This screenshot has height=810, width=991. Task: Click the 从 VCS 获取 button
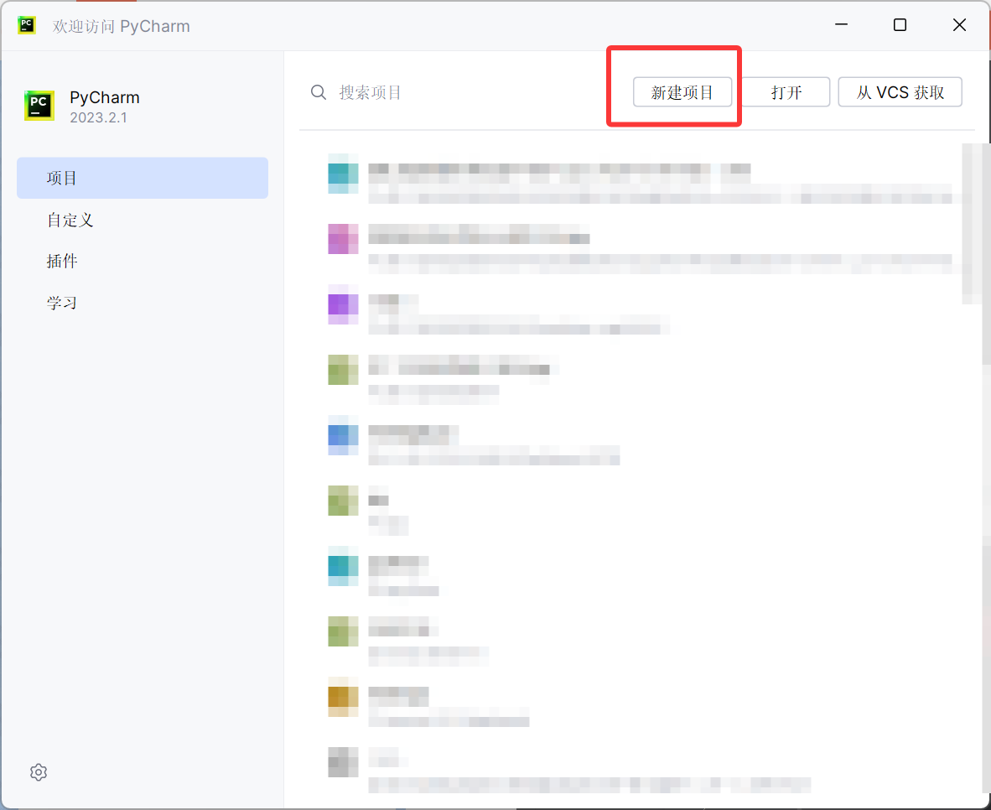coord(900,92)
